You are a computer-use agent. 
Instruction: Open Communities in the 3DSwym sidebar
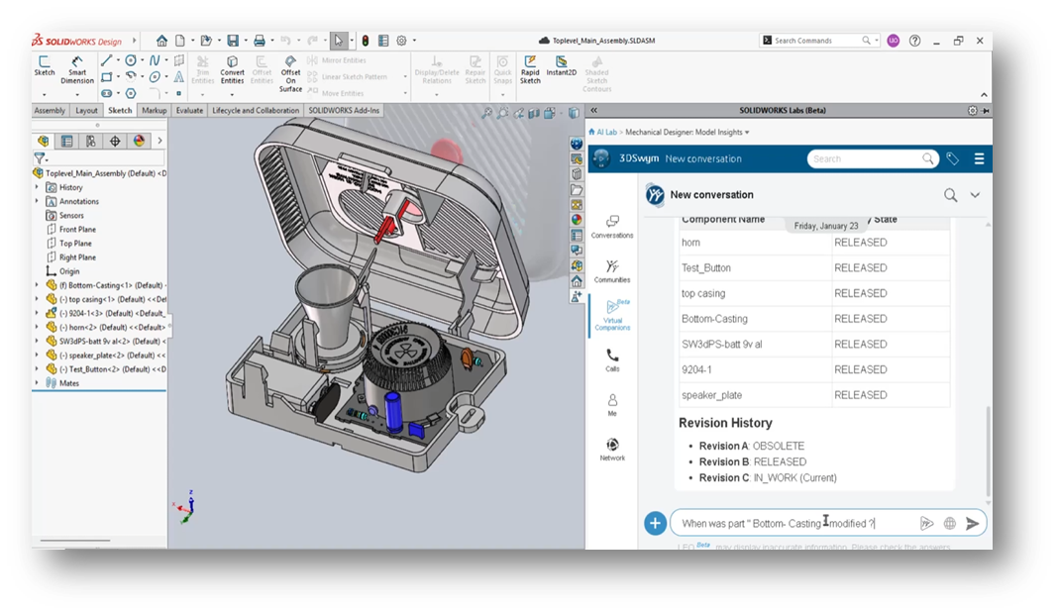click(612, 271)
